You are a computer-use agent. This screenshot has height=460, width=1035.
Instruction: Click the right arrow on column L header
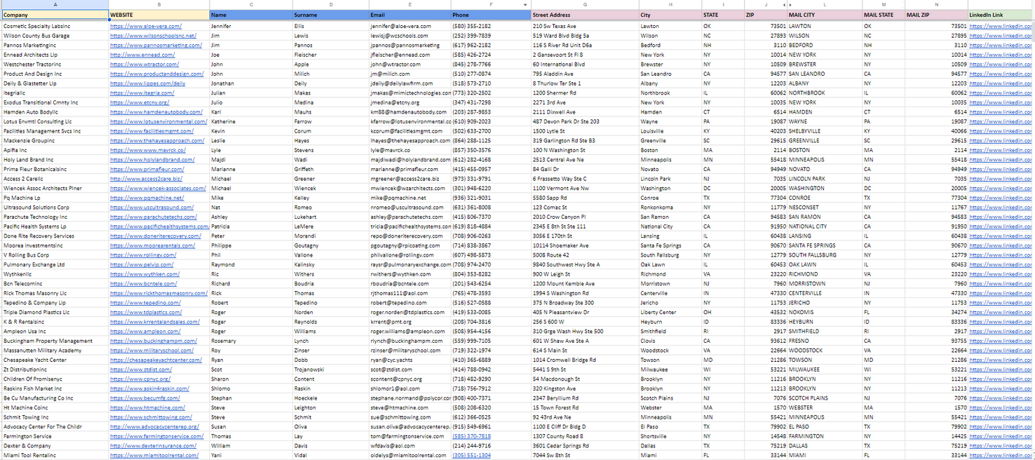coord(791,5)
